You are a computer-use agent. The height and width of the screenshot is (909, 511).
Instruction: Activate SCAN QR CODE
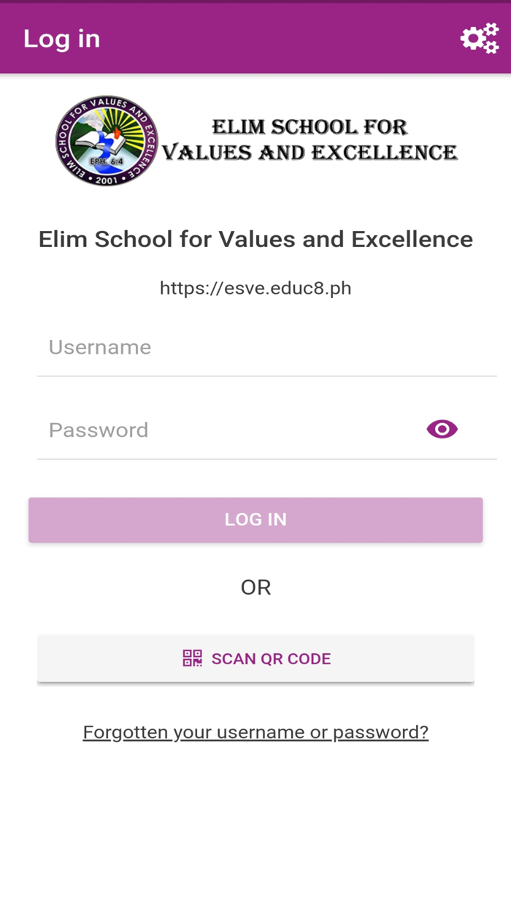[255, 658]
